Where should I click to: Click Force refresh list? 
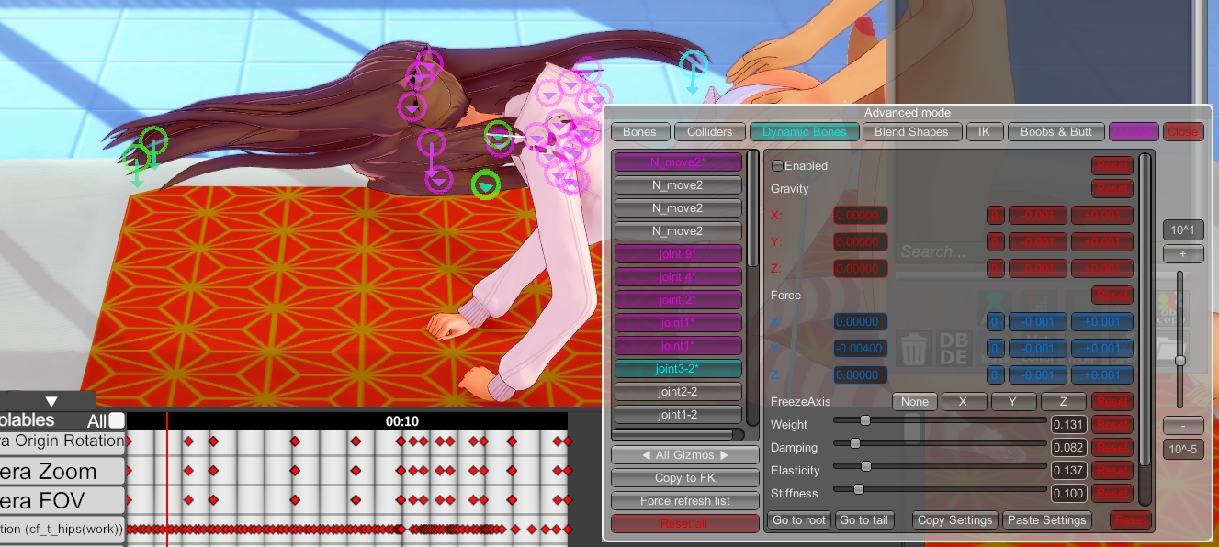685,501
